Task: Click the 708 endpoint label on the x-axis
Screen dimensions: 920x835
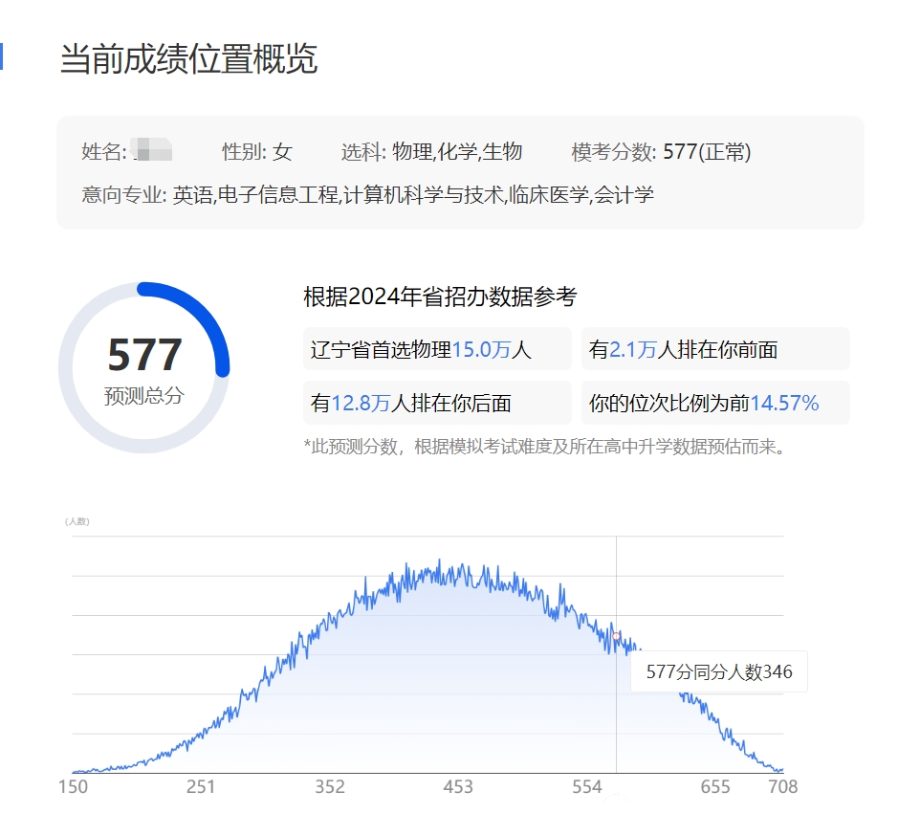Action: click(x=783, y=787)
